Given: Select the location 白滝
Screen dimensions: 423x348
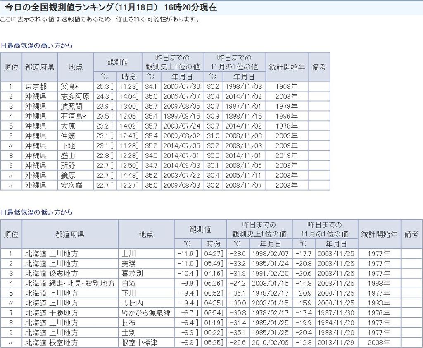Looking at the screenshot, I should click(x=129, y=283).
